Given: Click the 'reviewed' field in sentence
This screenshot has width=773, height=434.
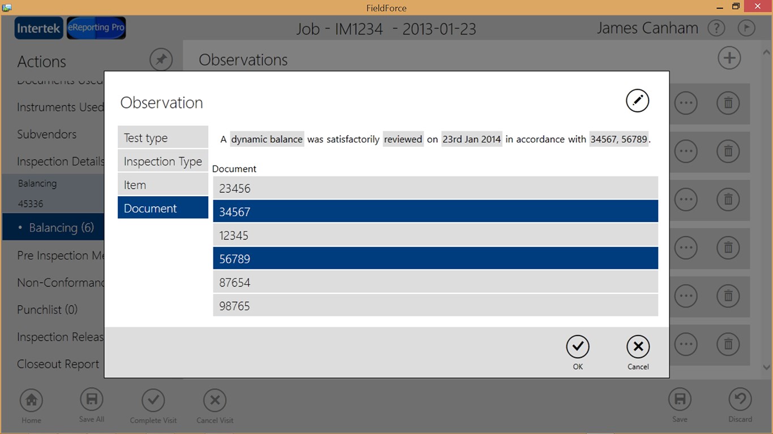Looking at the screenshot, I should pyautogui.click(x=403, y=139).
